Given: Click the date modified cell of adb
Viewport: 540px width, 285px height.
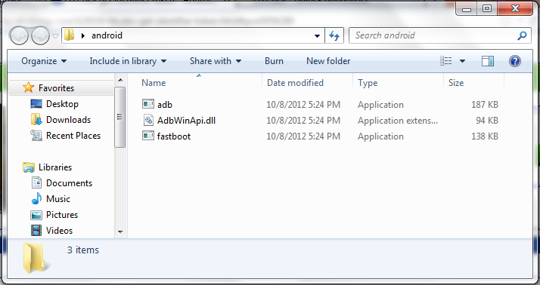Looking at the screenshot, I should point(303,105).
